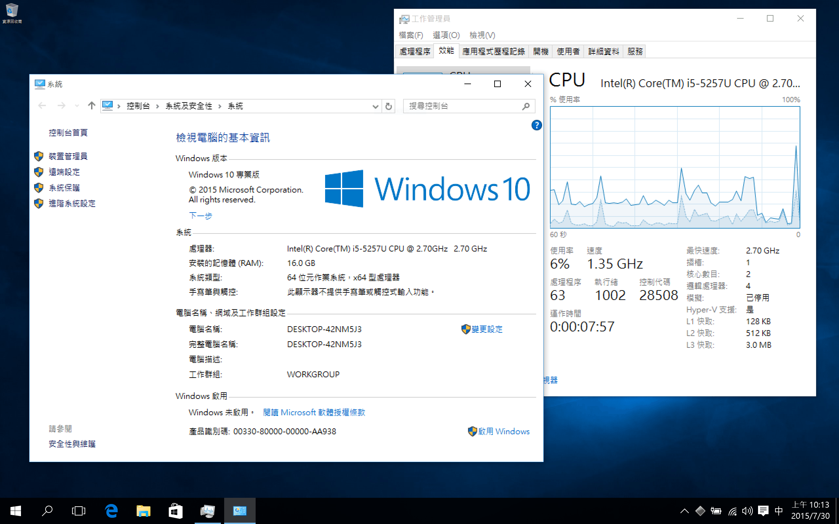Click the IME language indicator 中

pyautogui.click(x=779, y=511)
